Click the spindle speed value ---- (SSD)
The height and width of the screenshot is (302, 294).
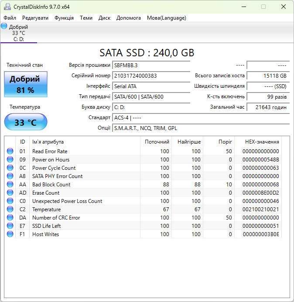click(268, 86)
